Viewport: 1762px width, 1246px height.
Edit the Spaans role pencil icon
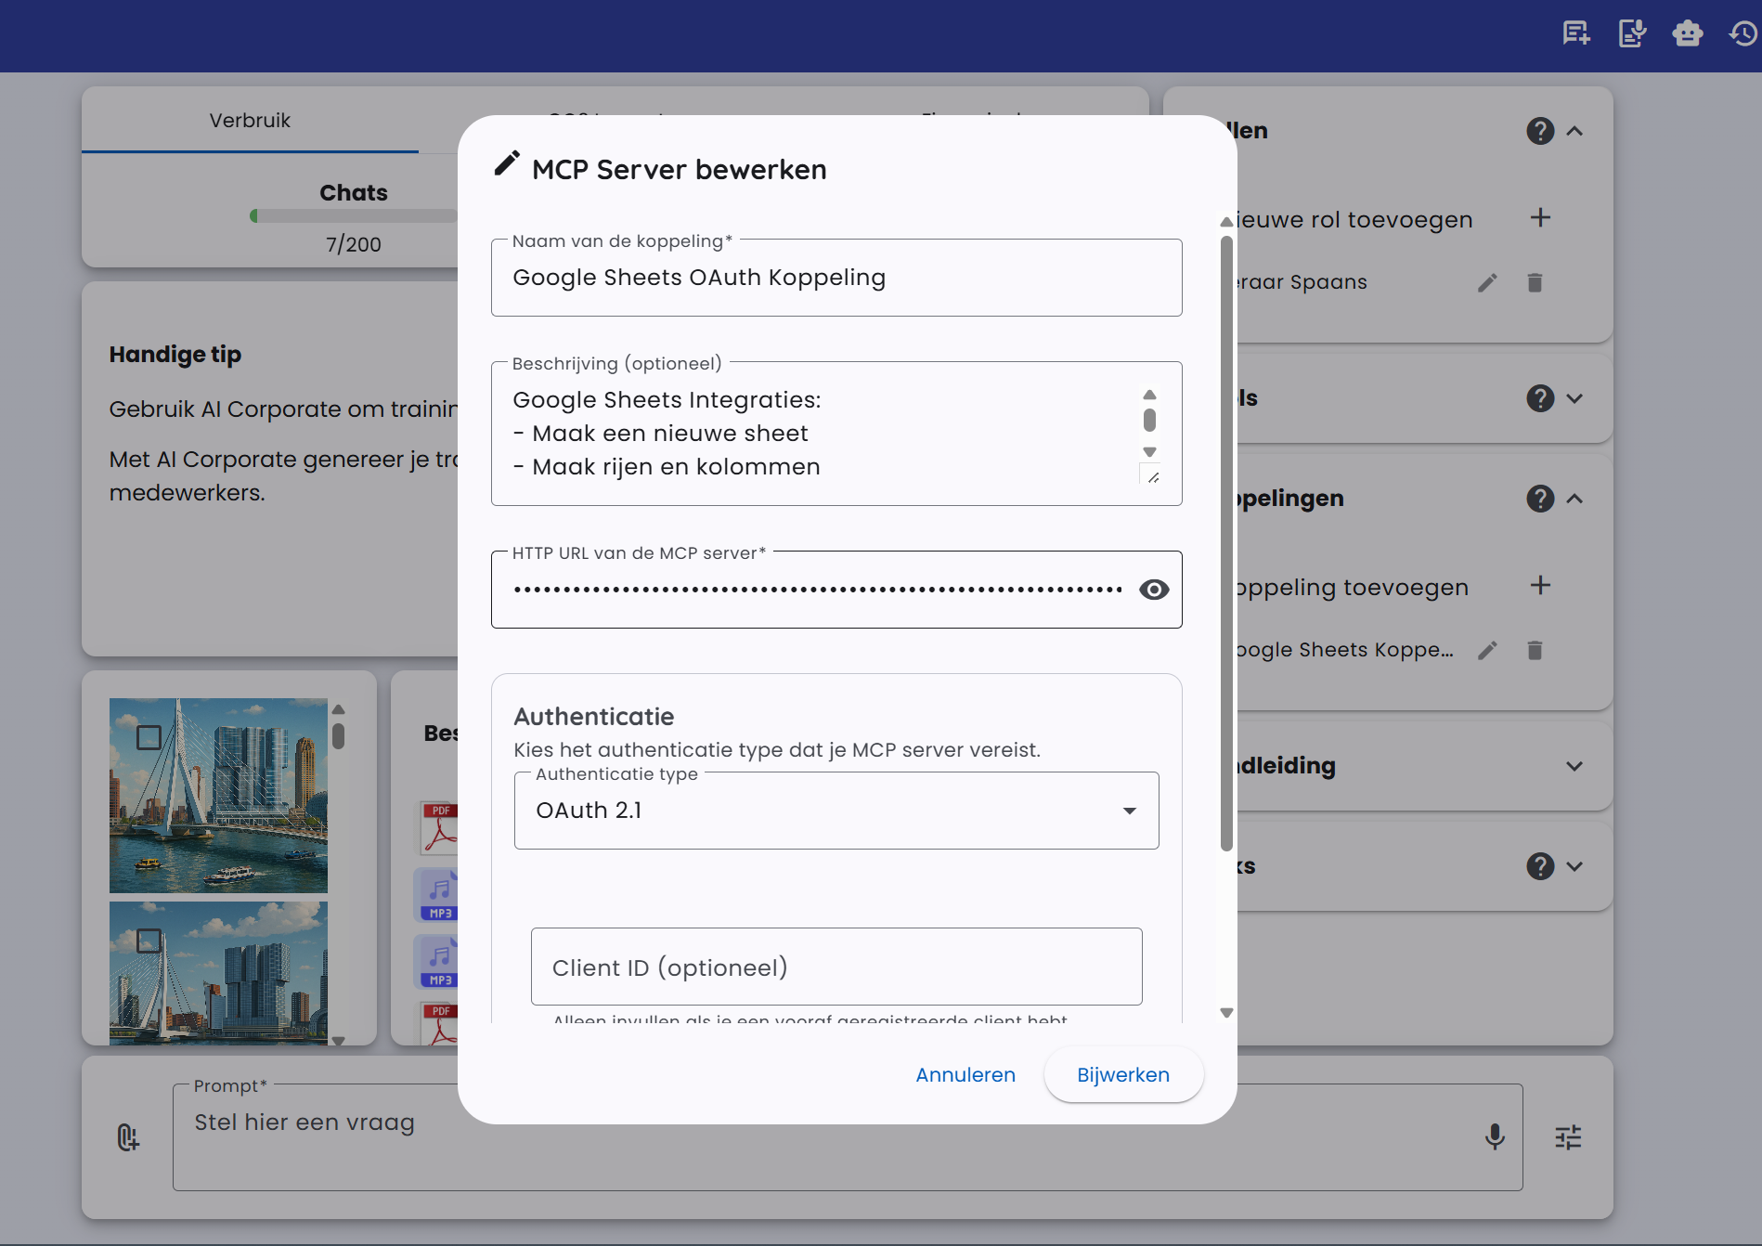[1487, 282]
